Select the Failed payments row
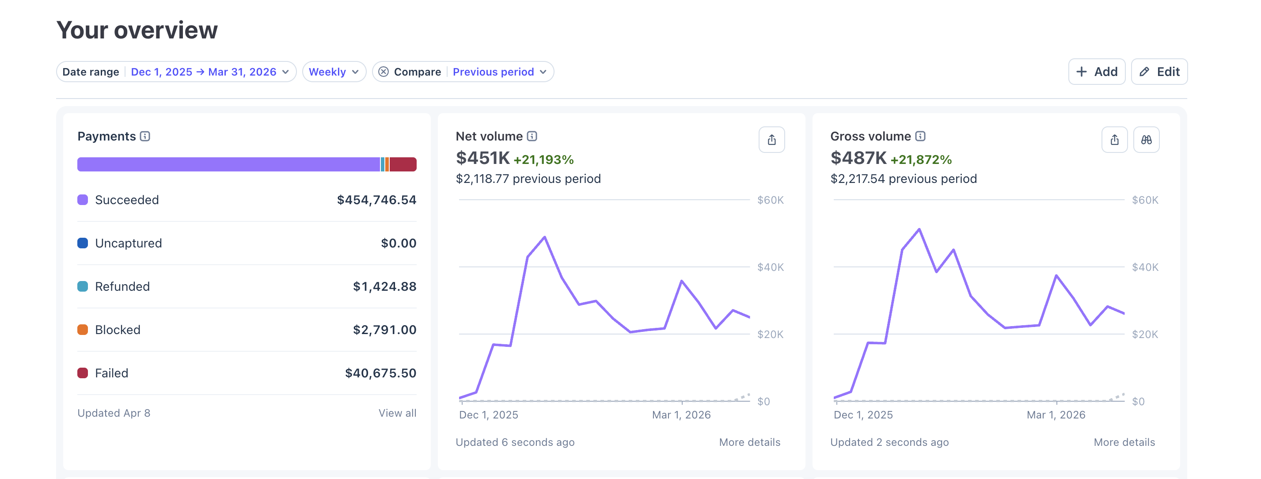This screenshot has height=479, width=1261. (x=247, y=373)
